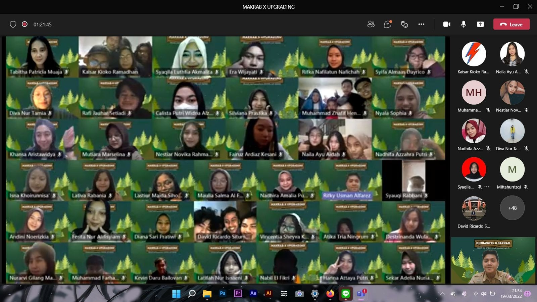Open the reactions icon

click(x=404, y=24)
